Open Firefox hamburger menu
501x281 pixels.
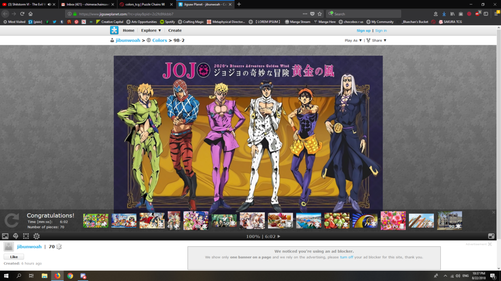(497, 14)
